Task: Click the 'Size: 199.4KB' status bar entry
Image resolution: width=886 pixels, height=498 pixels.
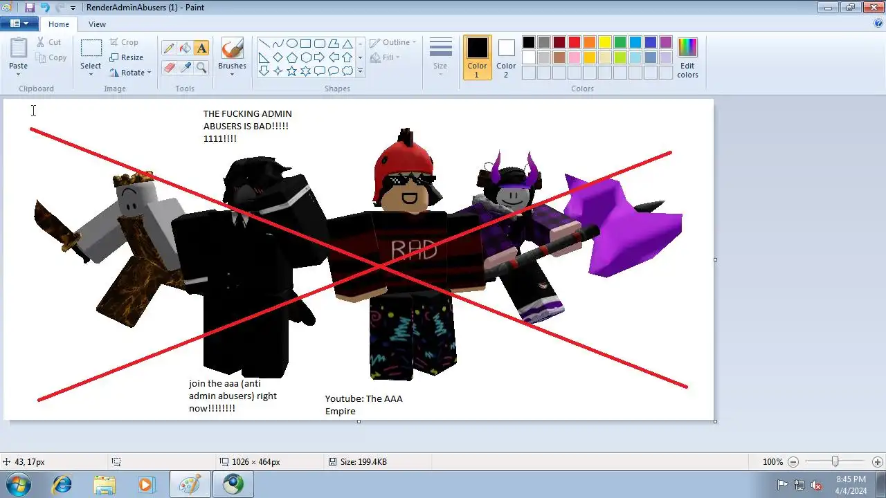Action: point(358,462)
